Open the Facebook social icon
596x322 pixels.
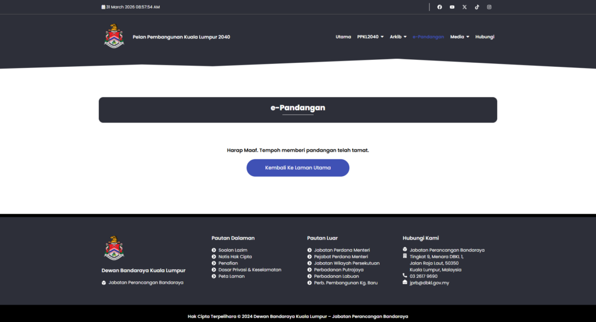(439, 7)
